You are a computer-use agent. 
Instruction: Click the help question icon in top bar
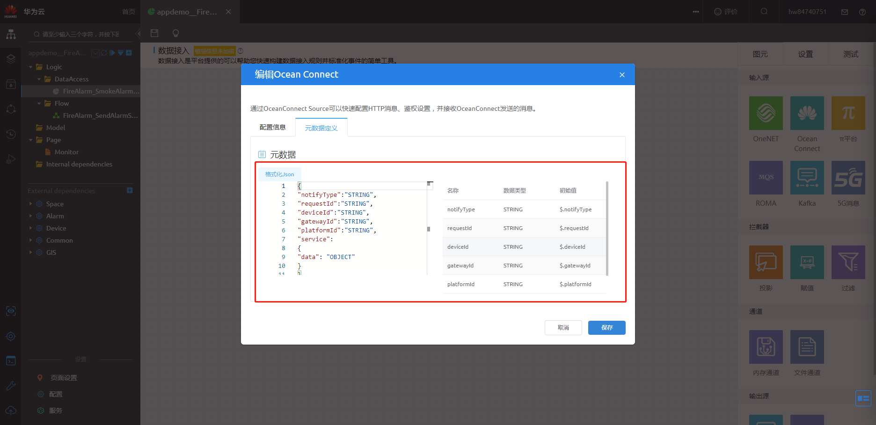(862, 12)
